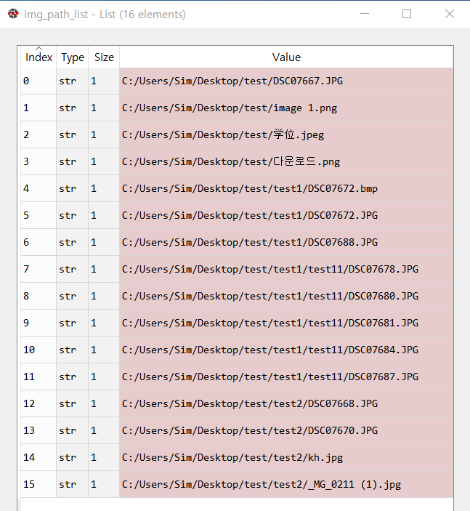
Task: Click index cell 4
Action: (39, 189)
